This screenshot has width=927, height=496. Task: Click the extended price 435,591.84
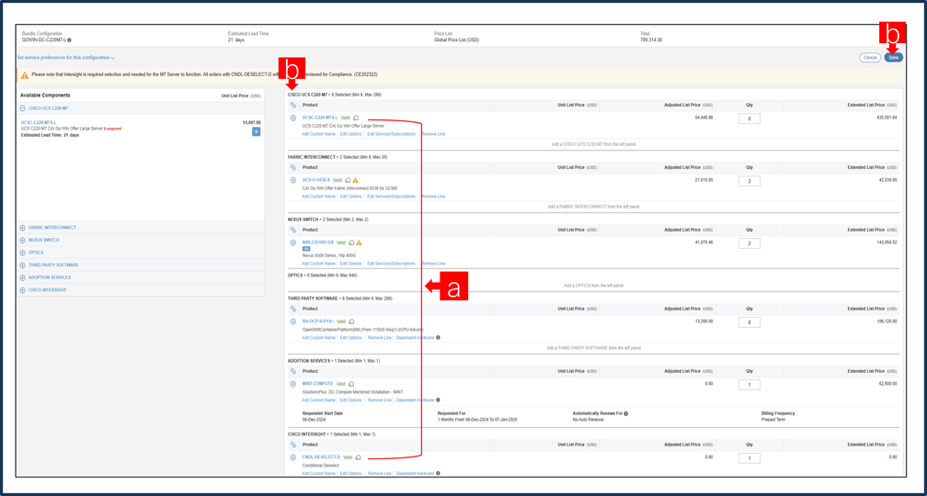tap(887, 118)
